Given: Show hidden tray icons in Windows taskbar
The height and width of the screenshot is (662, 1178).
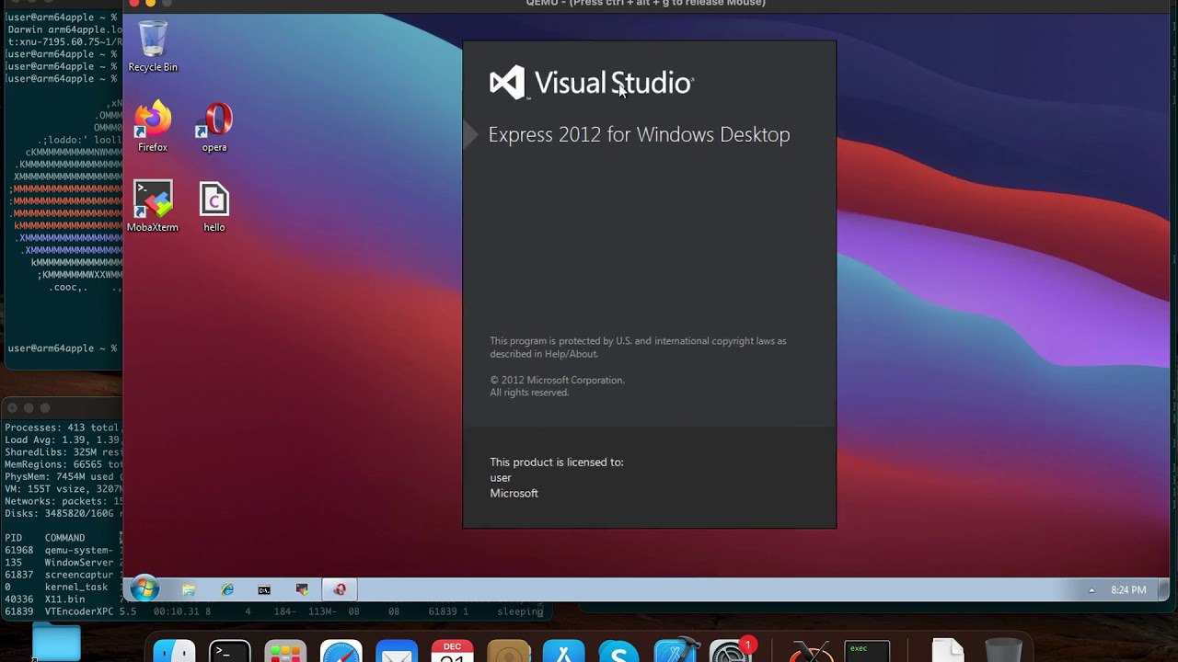Looking at the screenshot, I should pos(1091,590).
